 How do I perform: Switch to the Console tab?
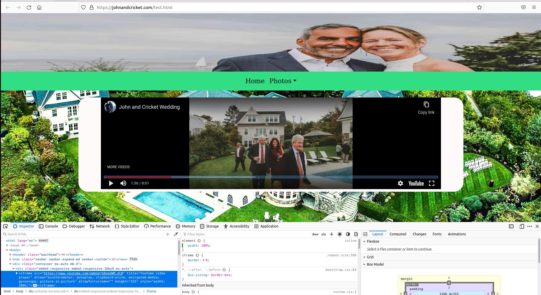click(48, 226)
